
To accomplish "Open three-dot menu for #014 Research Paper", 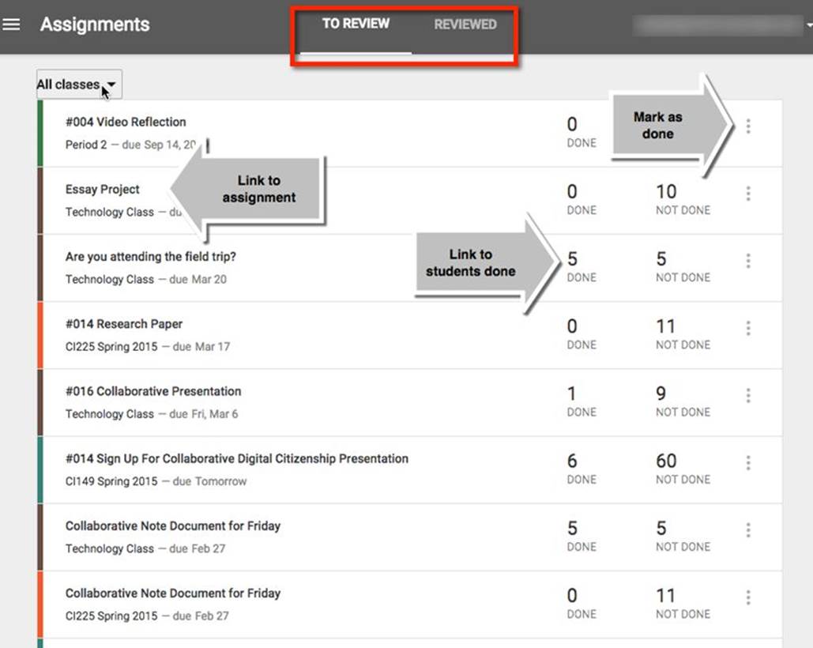I will click(x=748, y=328).
